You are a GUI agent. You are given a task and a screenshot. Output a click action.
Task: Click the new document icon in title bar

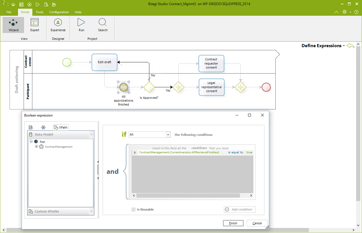click(46, 4)
